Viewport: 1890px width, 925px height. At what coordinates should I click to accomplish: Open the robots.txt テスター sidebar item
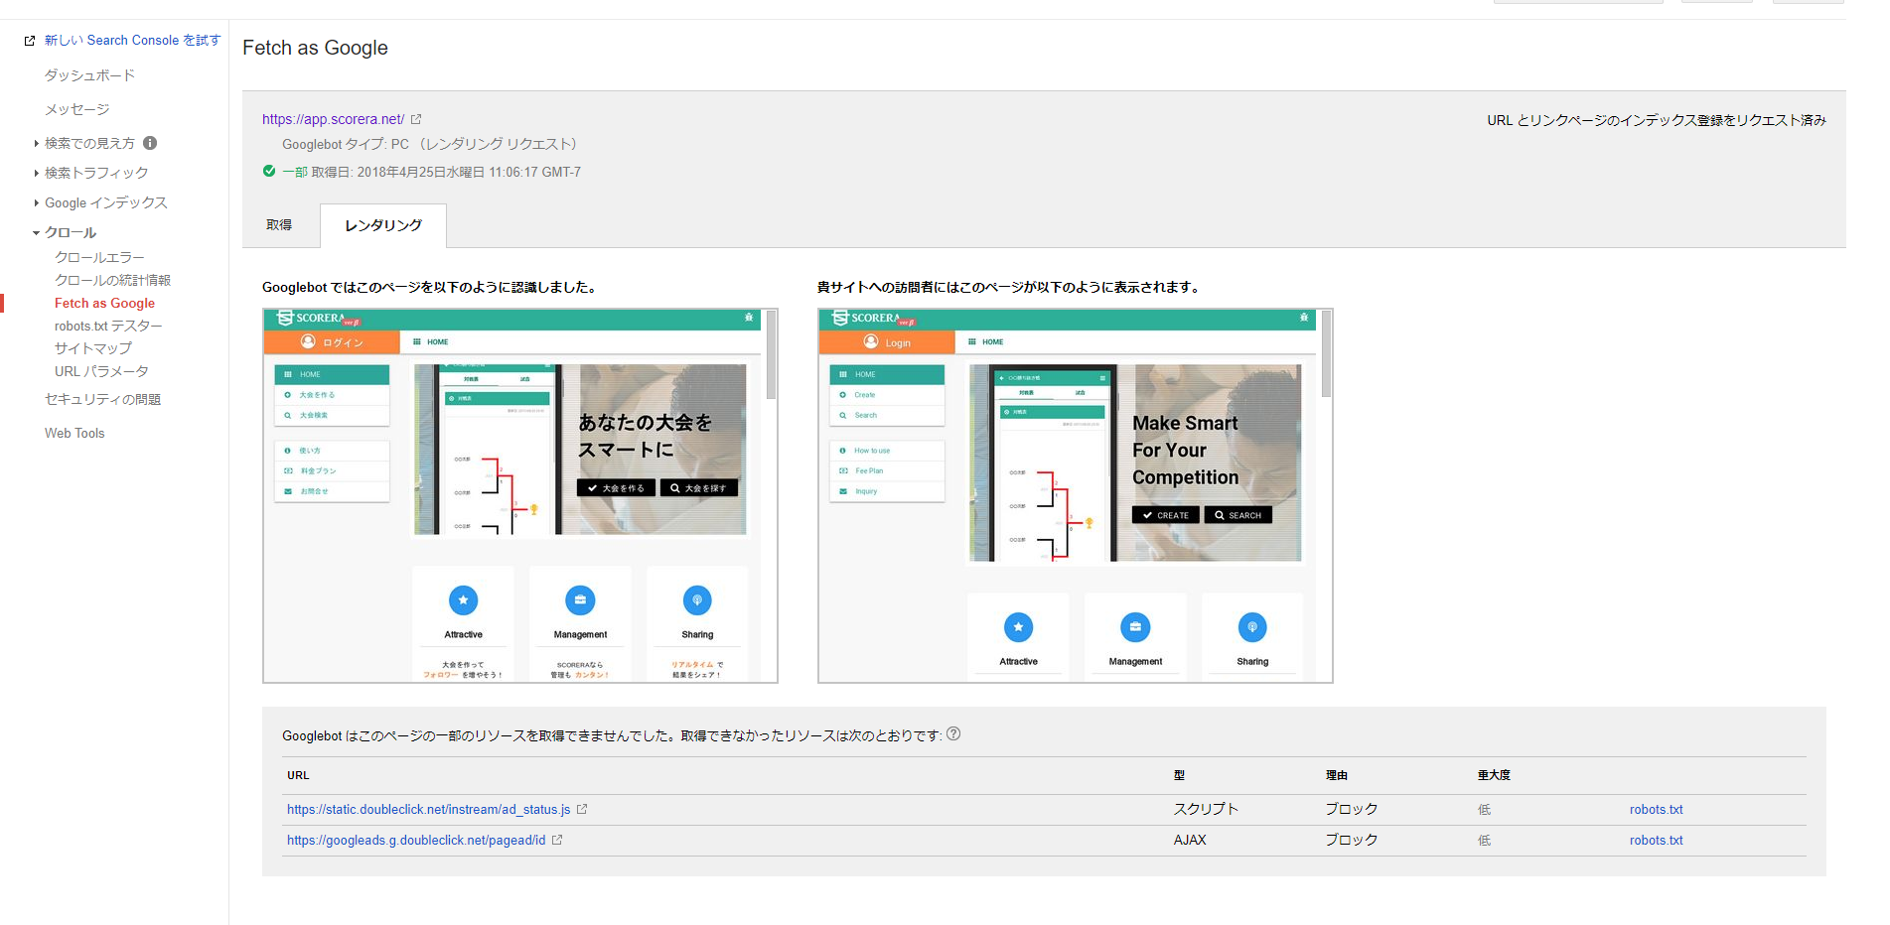(x=108, y=326)
